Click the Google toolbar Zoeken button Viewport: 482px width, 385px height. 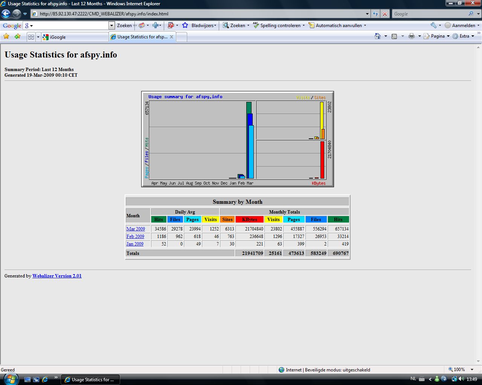pyautogui.click(x=124, y=26)
